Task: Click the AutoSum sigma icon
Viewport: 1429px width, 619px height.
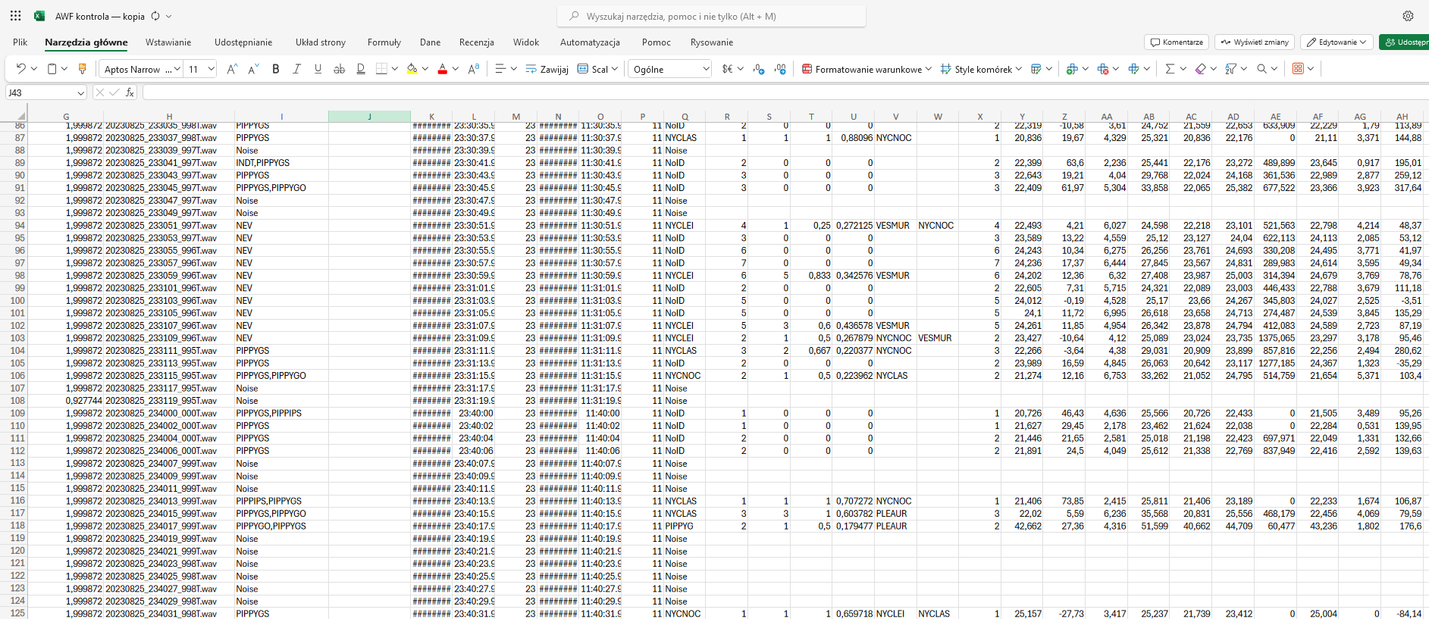Action: [1170, 69]
